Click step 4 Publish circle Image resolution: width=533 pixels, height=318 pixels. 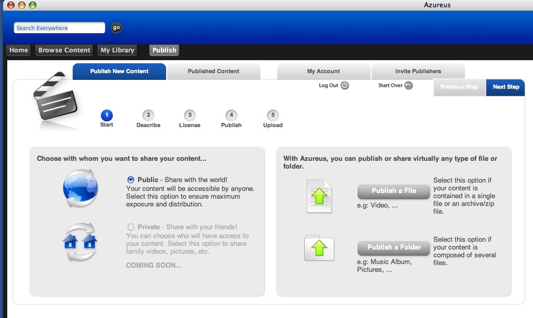[x=231, y=115]
